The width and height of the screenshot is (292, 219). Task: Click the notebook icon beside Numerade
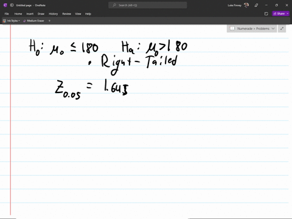[x=232, y=29]
